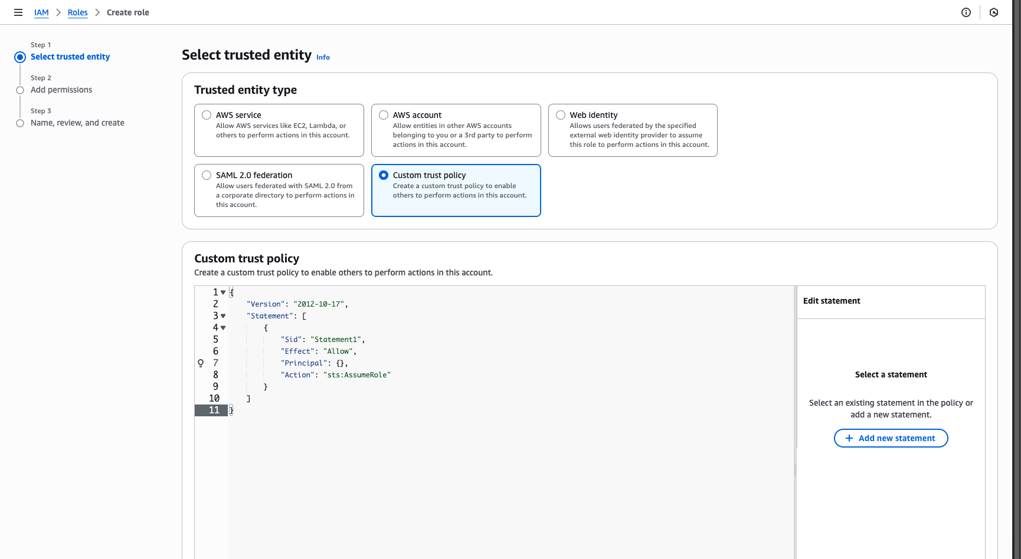The height and width of the screenshot is (559, 1021).
Task: Collapse the statement object at line 4
Action: pyautogui.click(x=223, y=327)
